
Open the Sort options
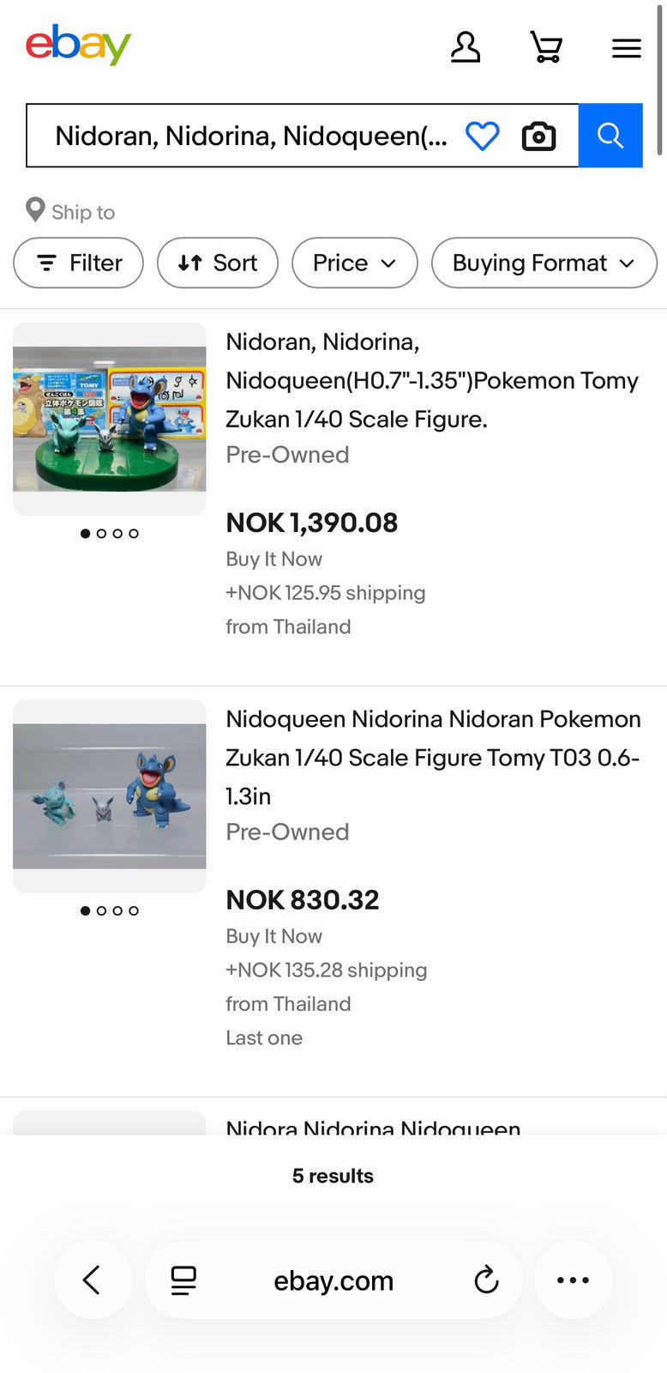pyautogui.click(x=218, y=263)
